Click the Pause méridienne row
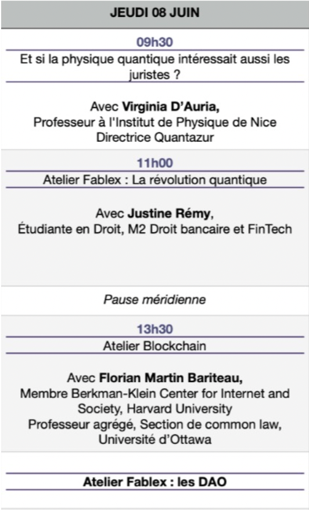Image resolution: width=309 pixels, height=510 pixels. pos(155,300)
